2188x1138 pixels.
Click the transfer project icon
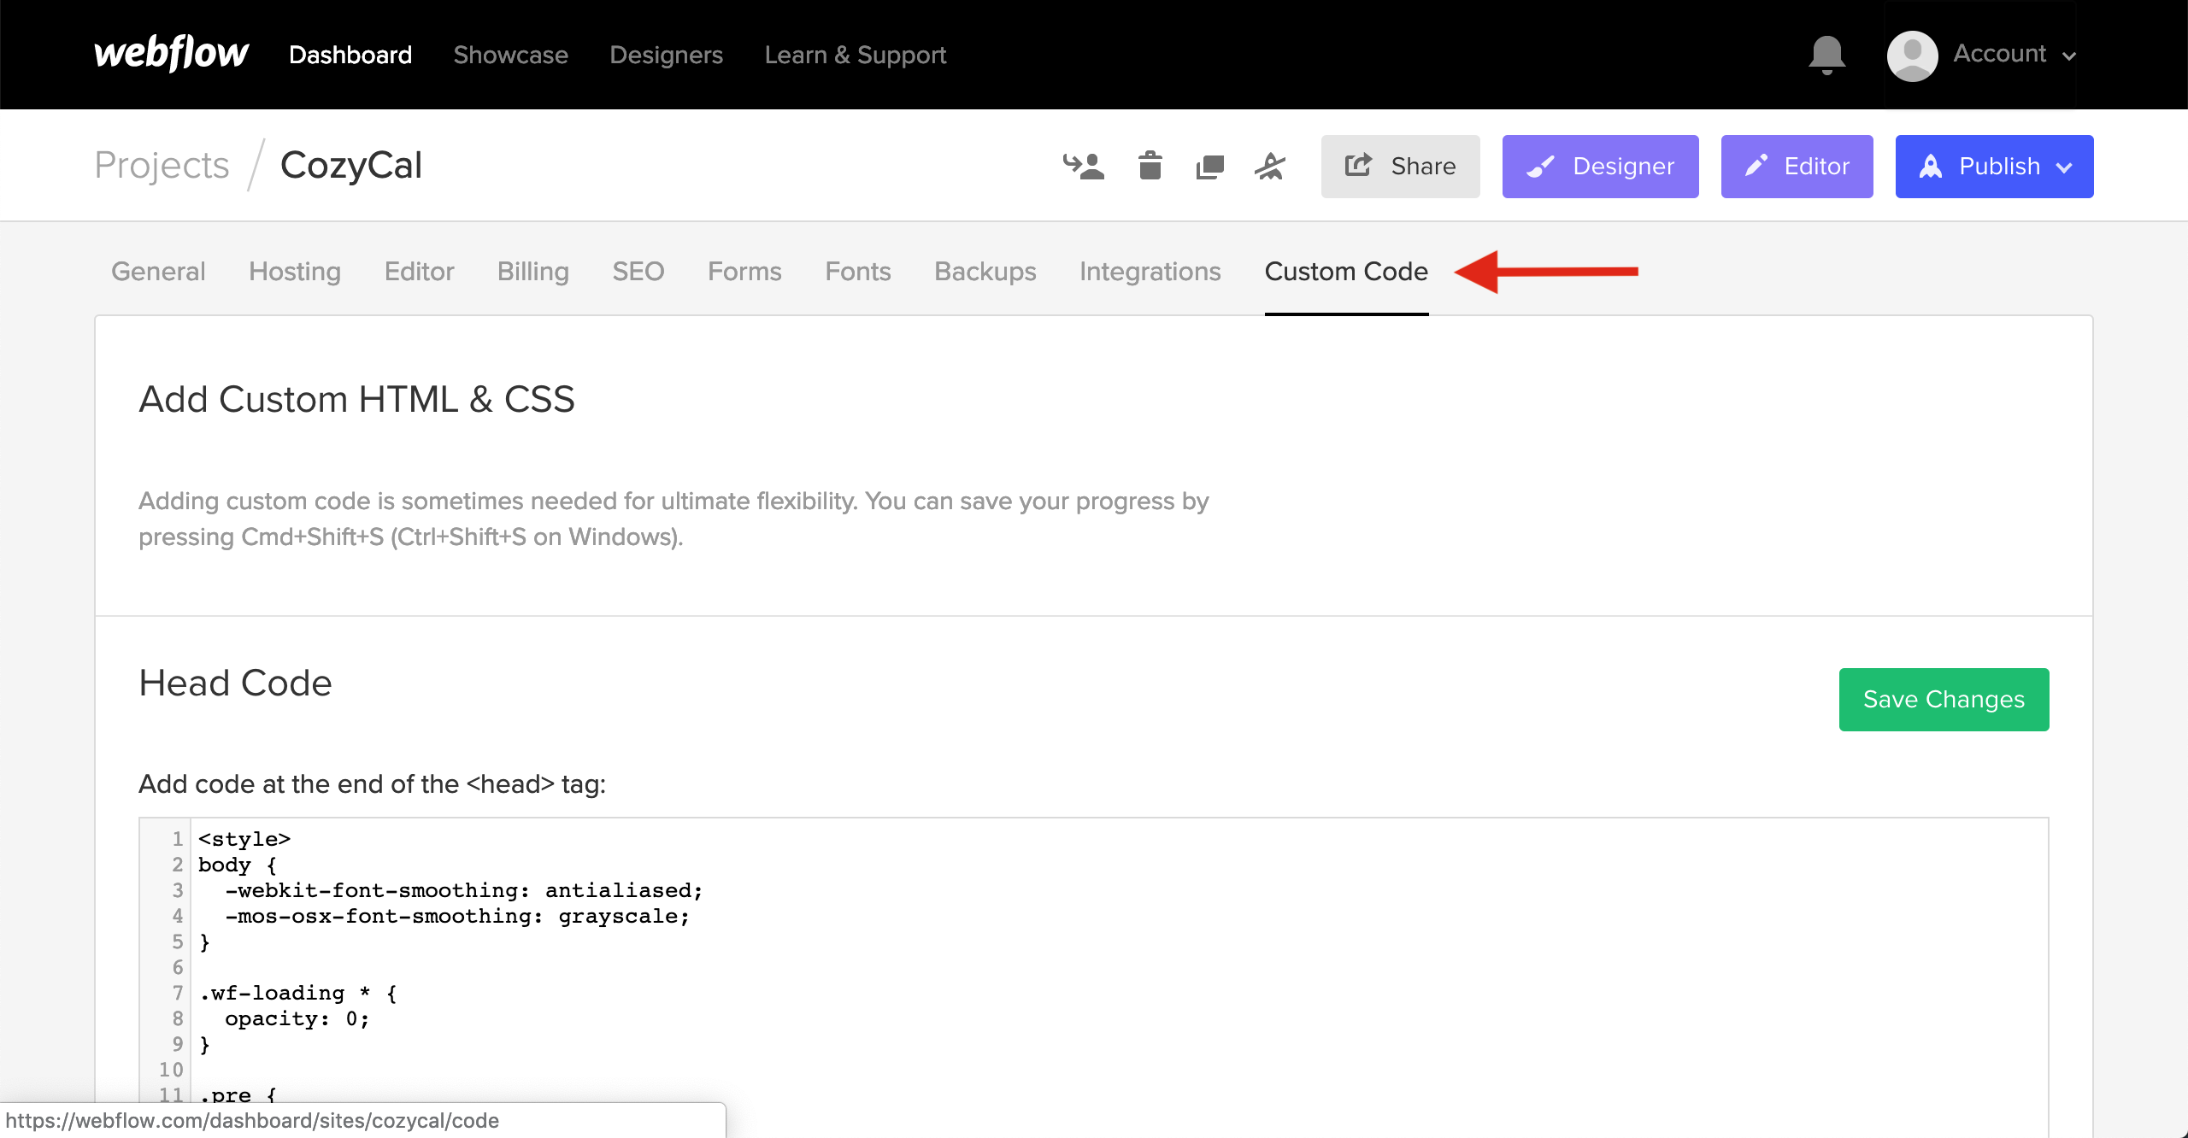point(1083,166)
